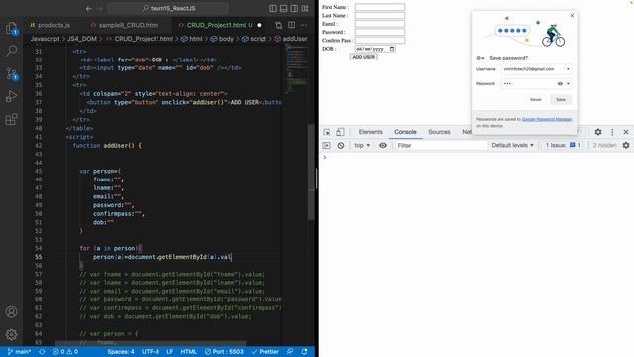The image size is (634, 357).
Task: Focus the Email input field
Action: [379, 24]
